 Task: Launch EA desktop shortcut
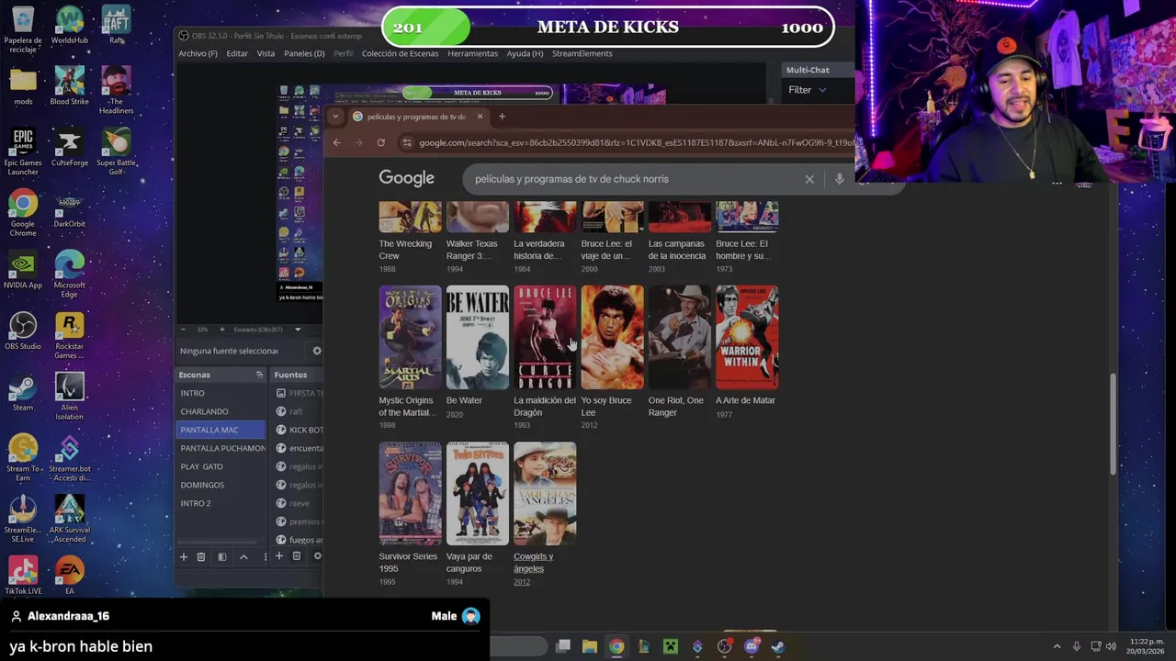click(70, 577)
